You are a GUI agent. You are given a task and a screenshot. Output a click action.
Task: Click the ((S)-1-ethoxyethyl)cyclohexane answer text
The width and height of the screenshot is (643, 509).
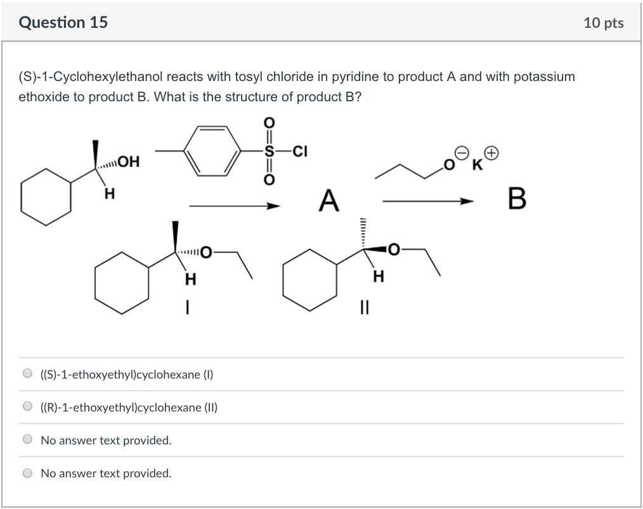click(126, 374)
